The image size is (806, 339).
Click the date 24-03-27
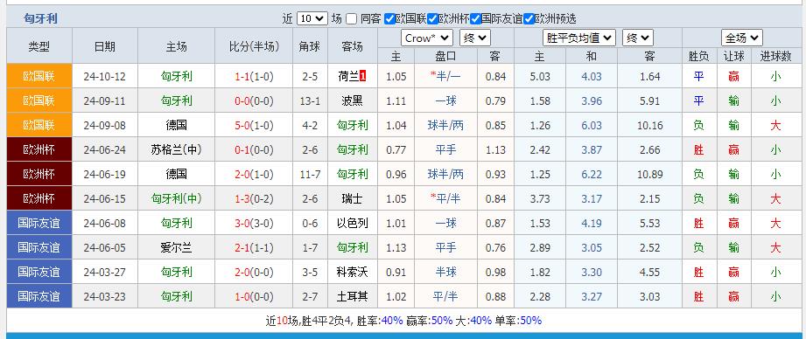104,273
